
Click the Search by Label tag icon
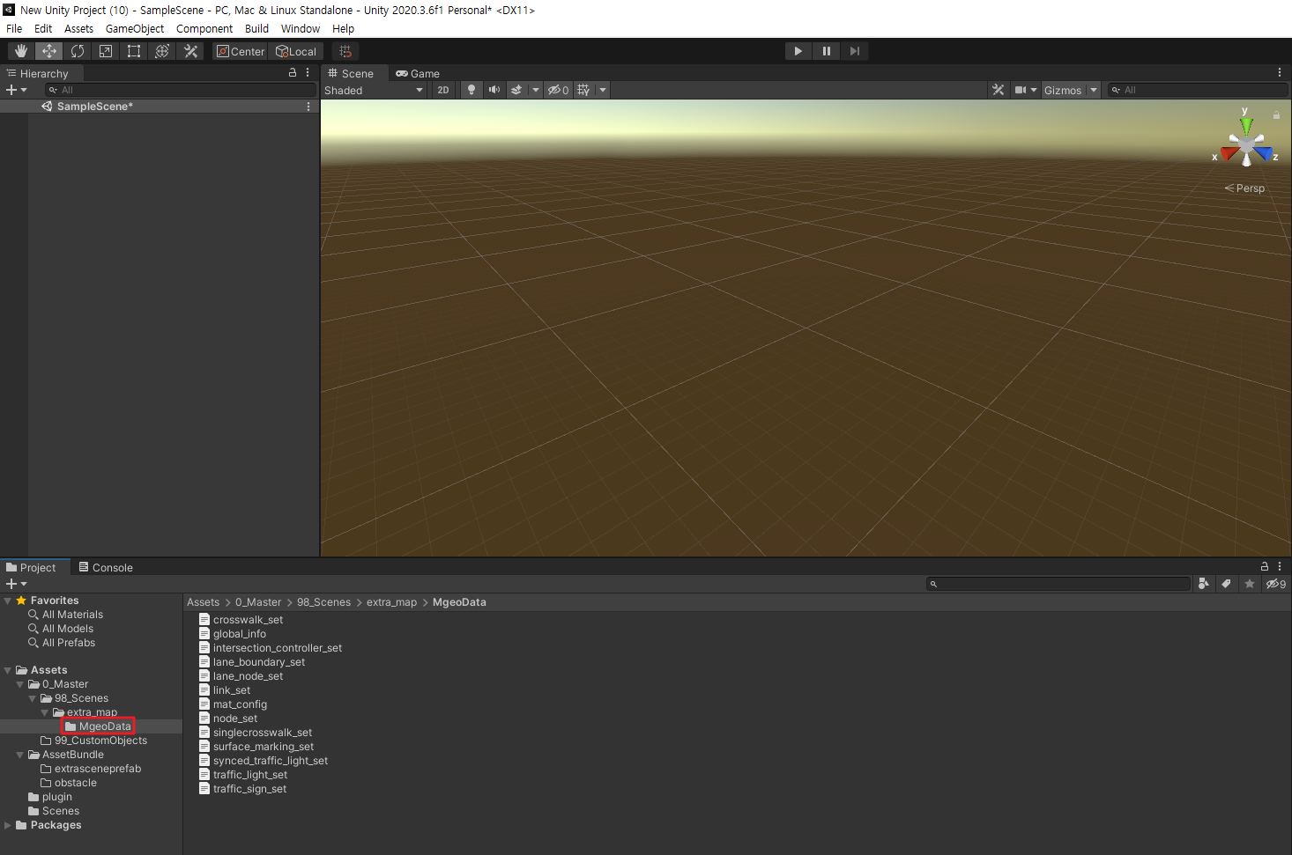(x=1226, y=584)
